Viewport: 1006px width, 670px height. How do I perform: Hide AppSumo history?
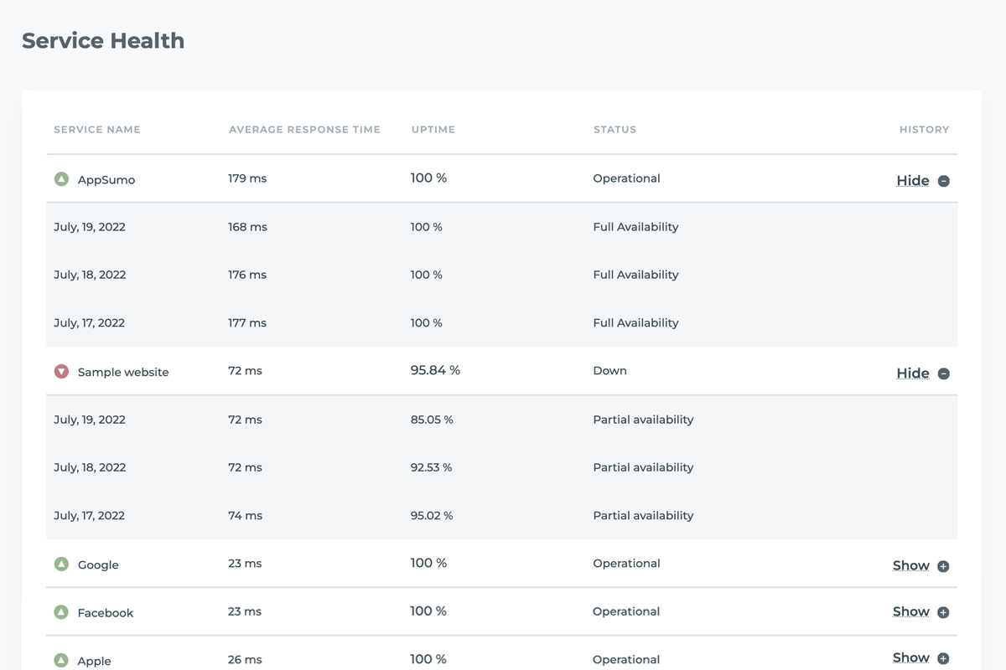pyautogui.click(x=913, y=181)
